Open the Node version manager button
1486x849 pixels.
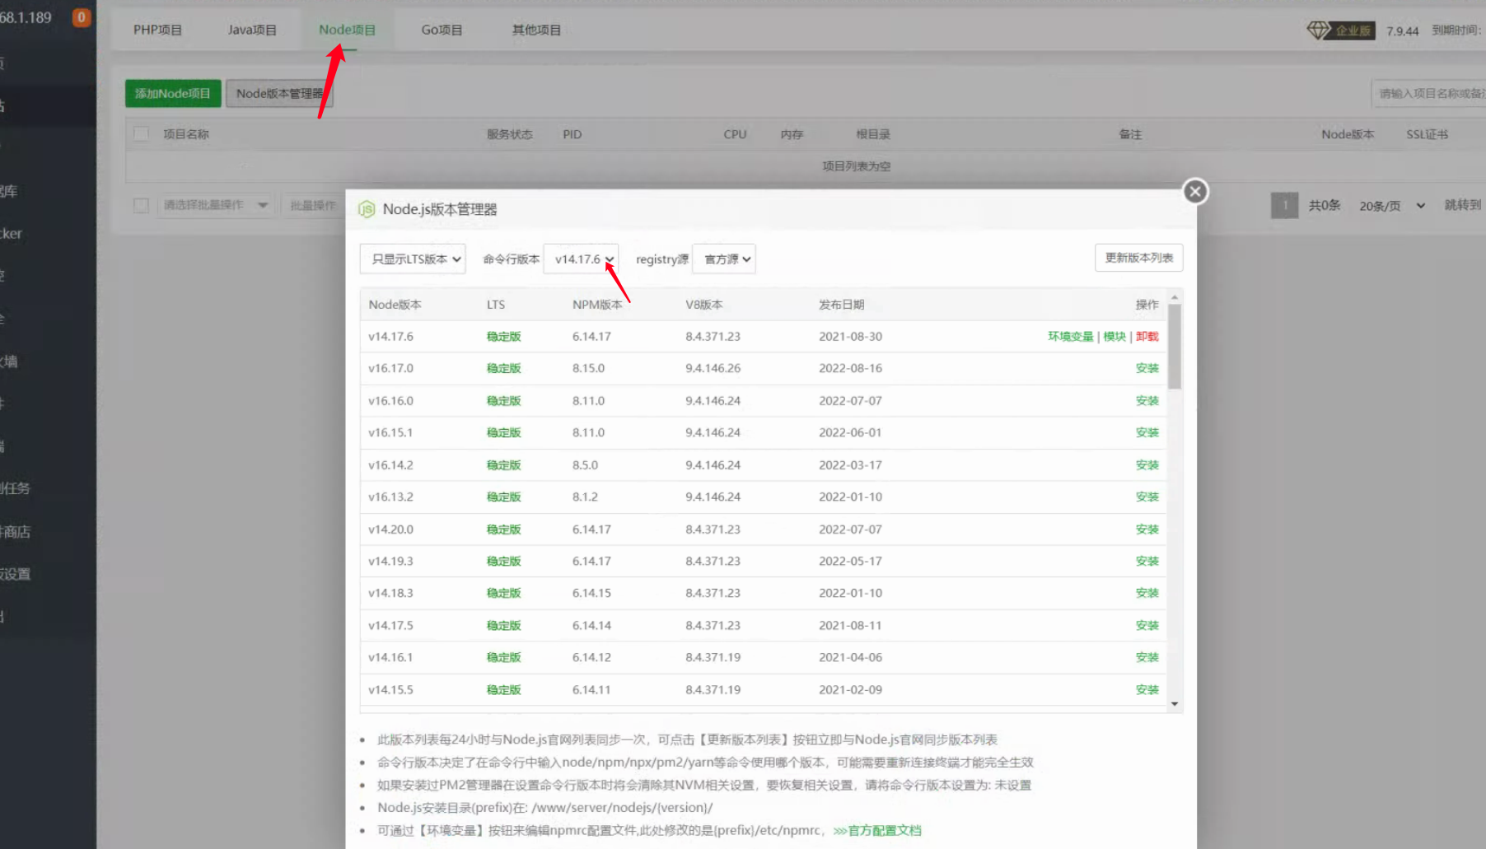click(279, 94)
